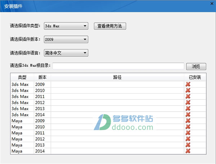Select the 3ds Max row with version 2014

pos(108,114)
